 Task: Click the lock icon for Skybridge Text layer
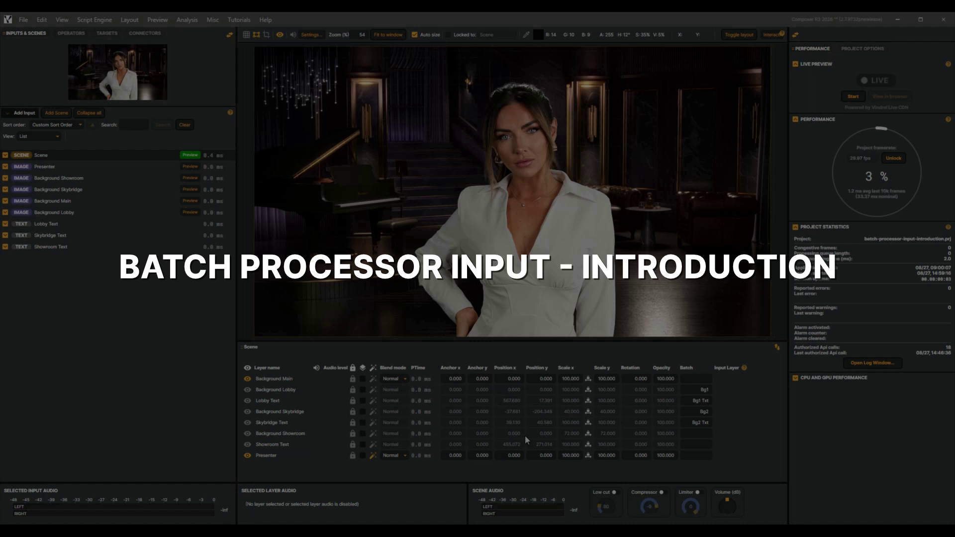click(x=353, y=423)
